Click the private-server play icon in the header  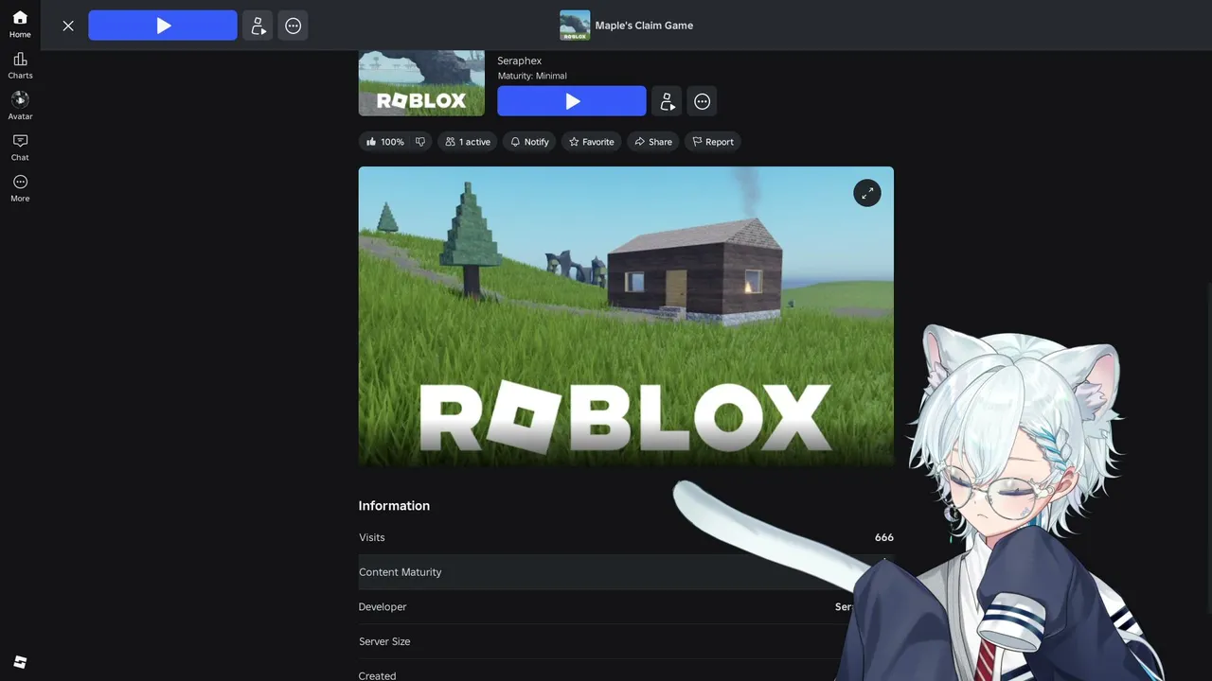click(258, 26)
